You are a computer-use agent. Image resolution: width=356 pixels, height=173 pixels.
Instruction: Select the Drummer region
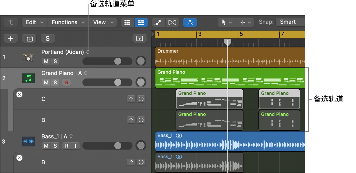click(x=230, y=57)
